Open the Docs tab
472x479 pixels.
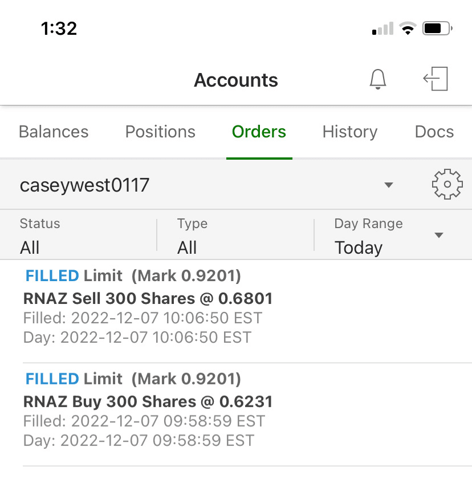click(434, 132)
